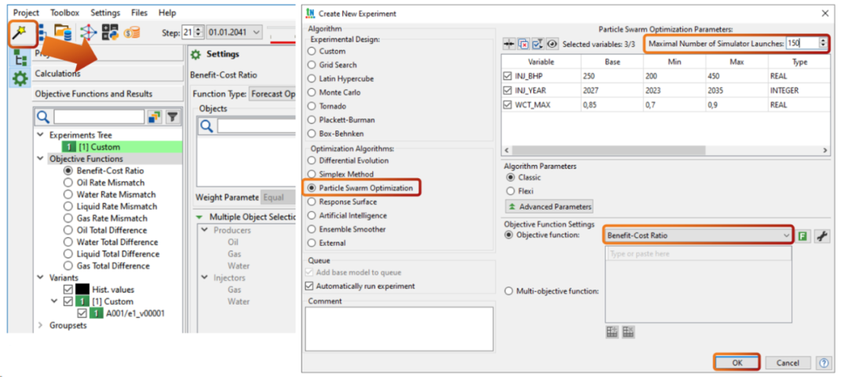Image resolution: width=848 pixels, height=377 pixels.
Task: Click the Comment text box
Action: click(x=399, y=329)
